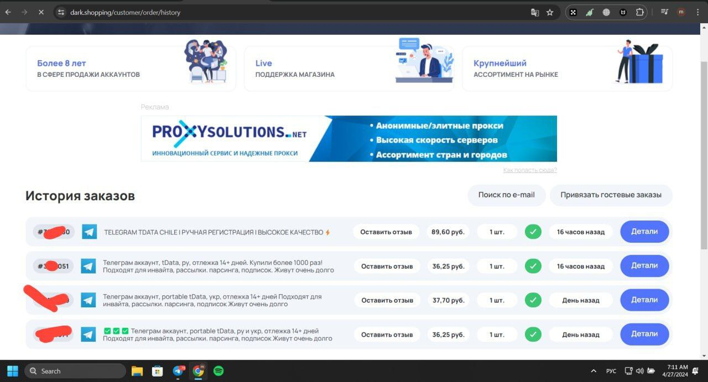Open 'Детали' for the 'ру и укр' order

pos(644,334)
